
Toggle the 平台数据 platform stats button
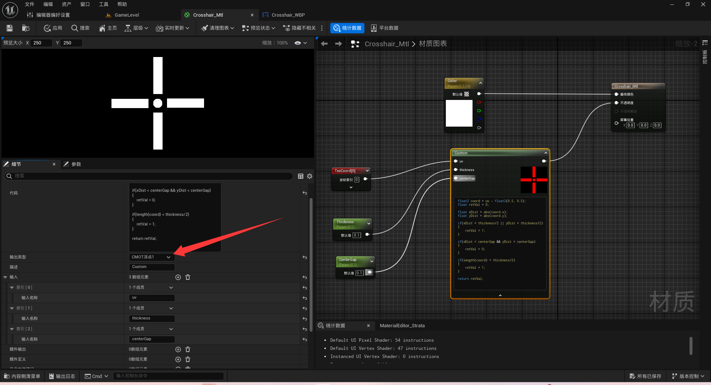coord(384,28)
